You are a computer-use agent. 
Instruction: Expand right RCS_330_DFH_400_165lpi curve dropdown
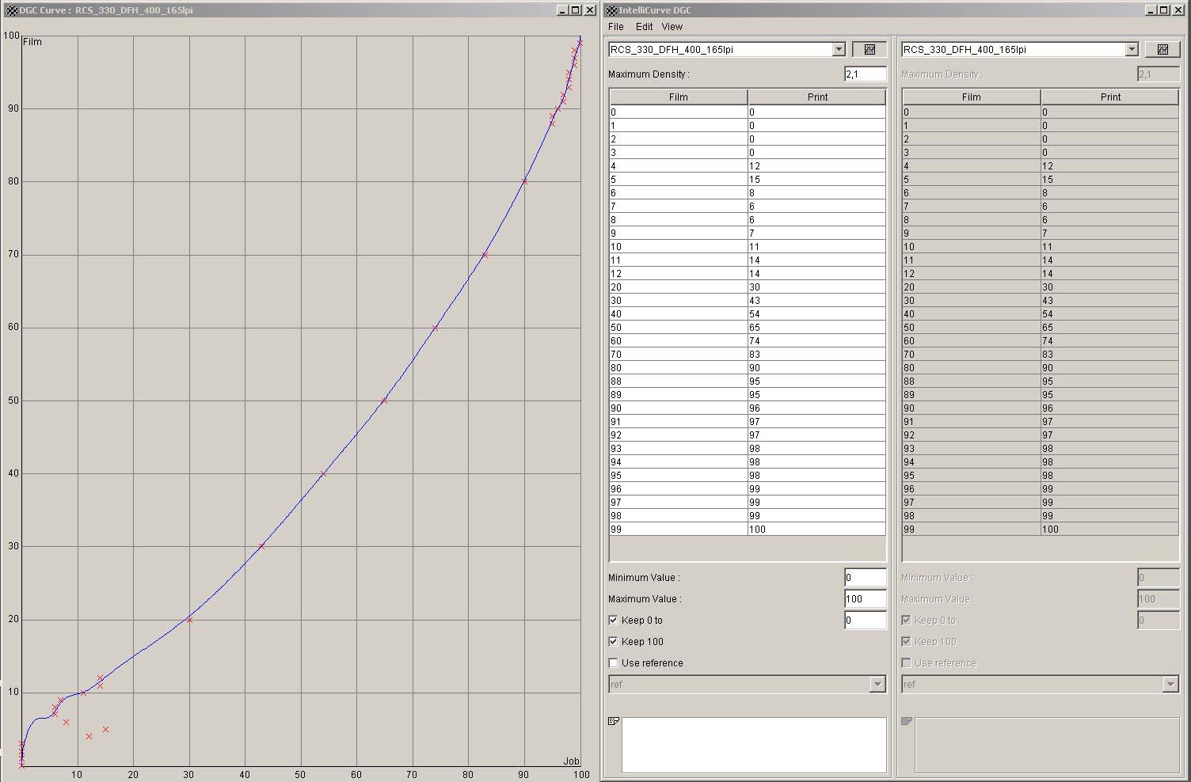(1132, 49)
